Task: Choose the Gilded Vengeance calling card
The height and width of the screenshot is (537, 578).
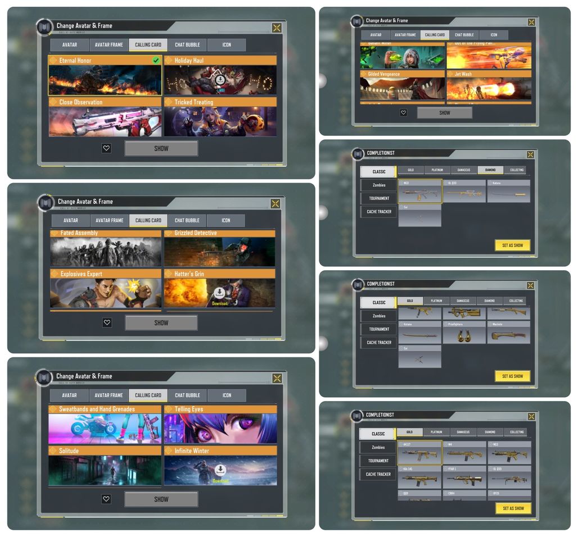Action: (403, 85)
